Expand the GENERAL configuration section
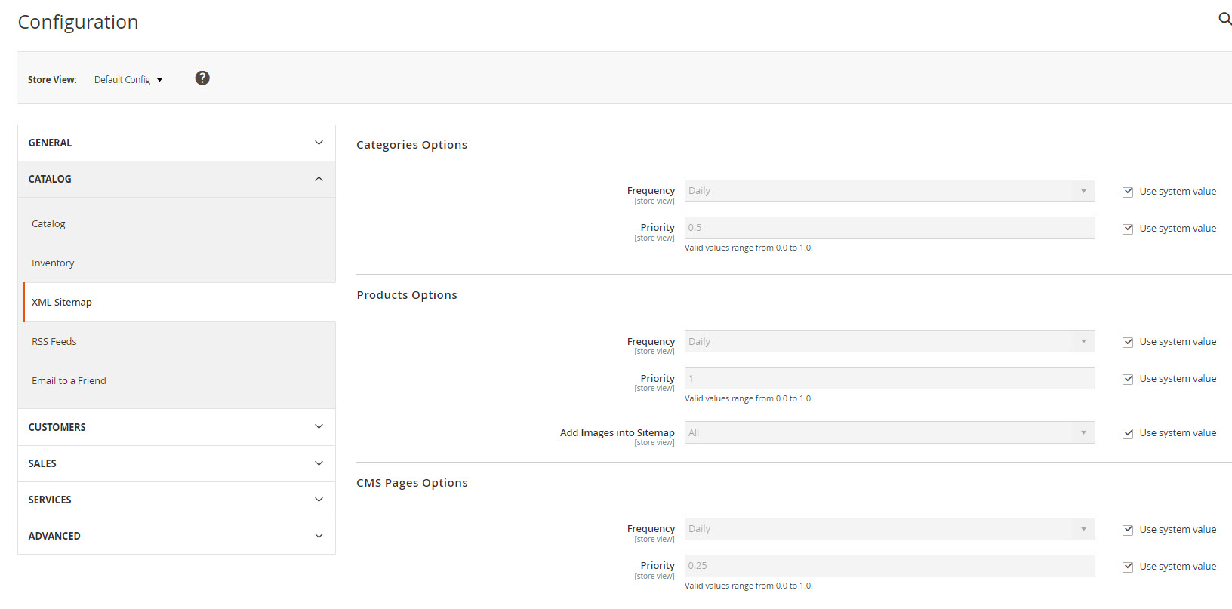 click(x=177, y=143)
